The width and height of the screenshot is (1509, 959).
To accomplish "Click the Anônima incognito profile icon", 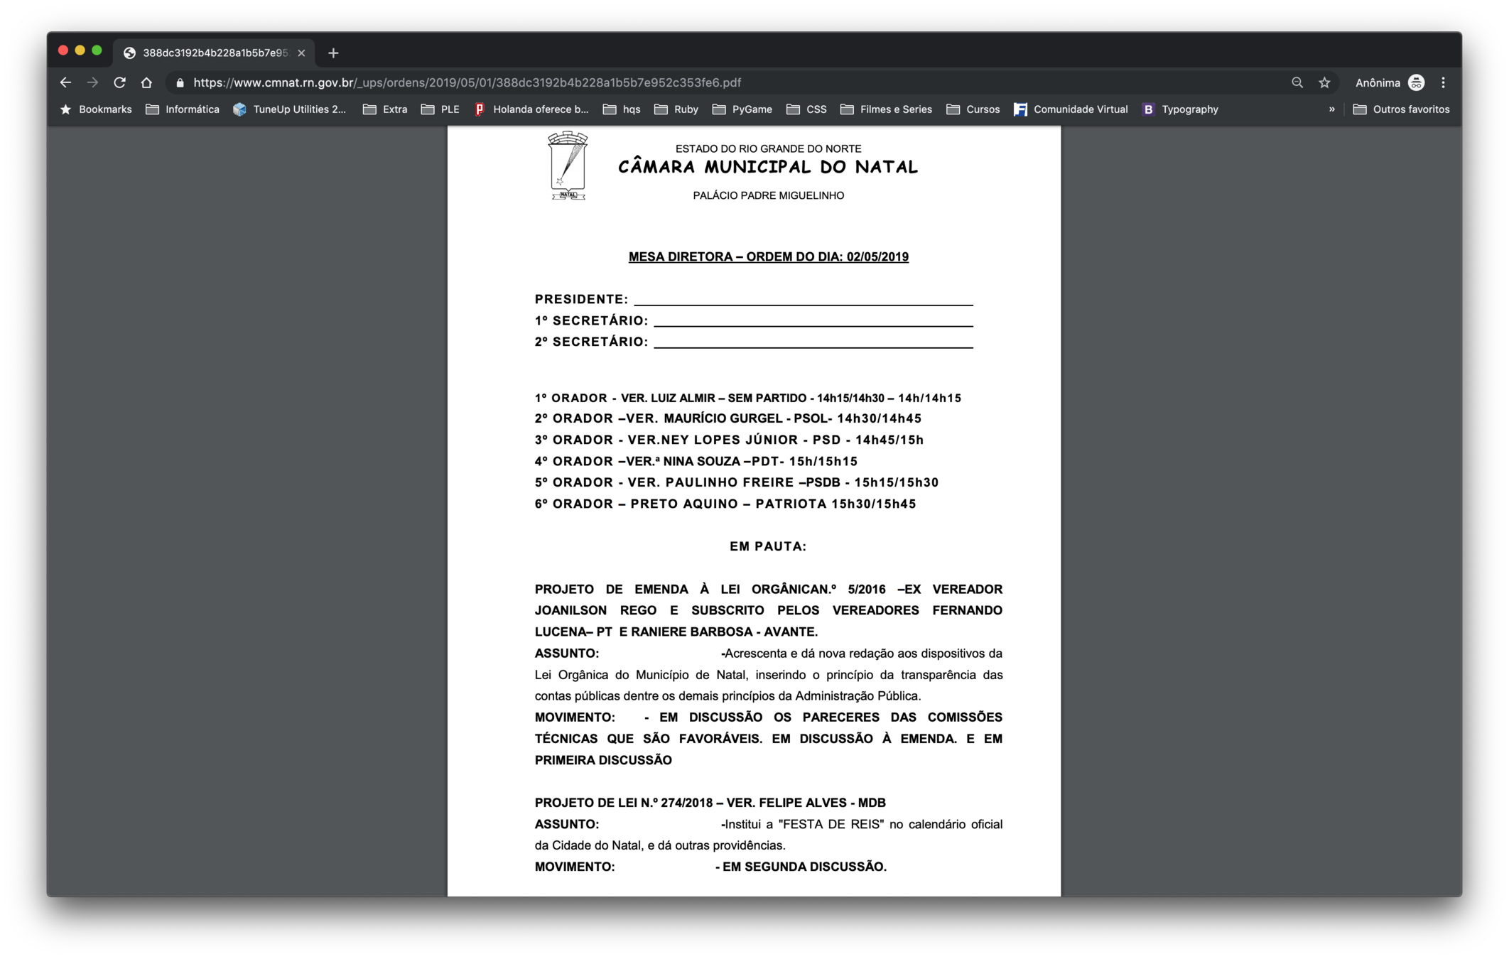I will click(1416, 82).
